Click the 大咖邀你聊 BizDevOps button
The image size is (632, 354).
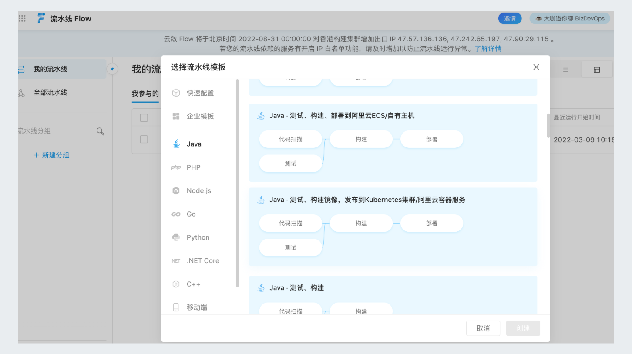[x=570, y=19]
